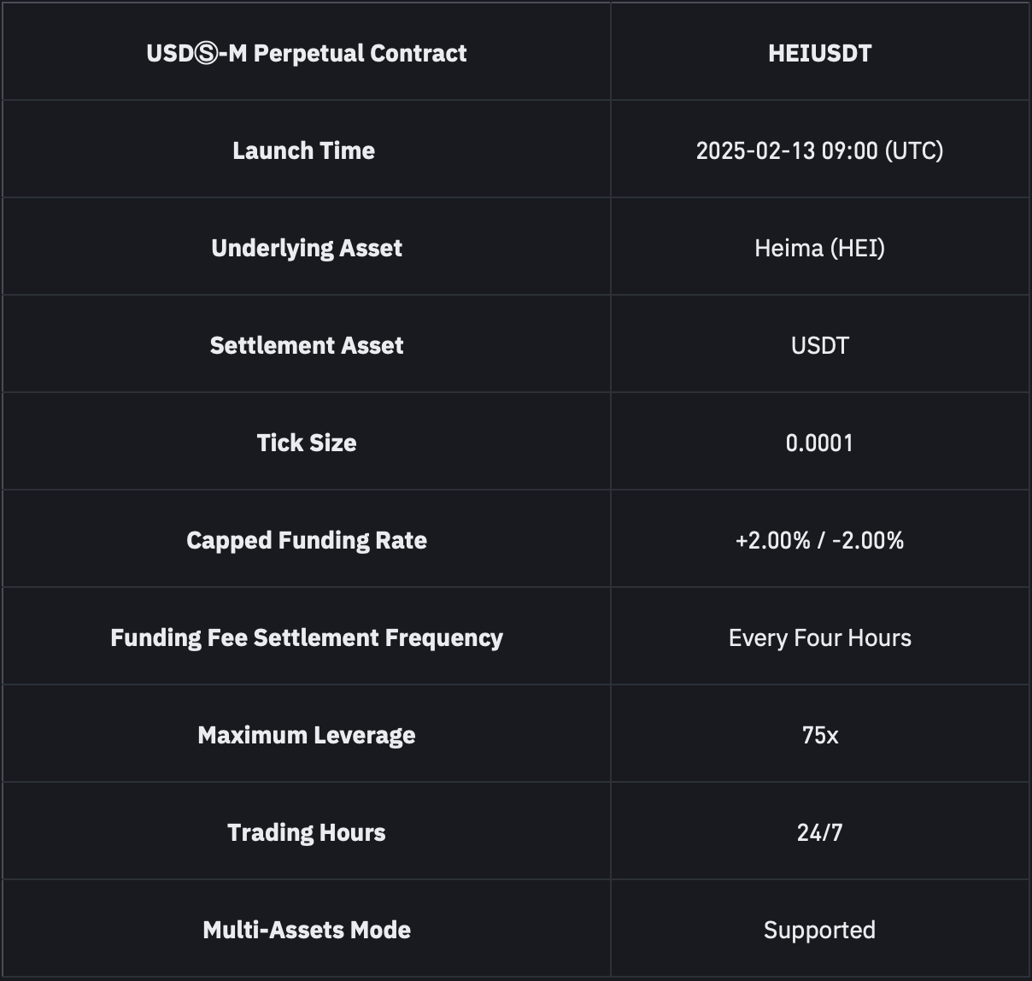Viewport: 1032px width, 981px height.
Task: Click the Capped Funding Rate label
Action: click(x=307, y=540)
